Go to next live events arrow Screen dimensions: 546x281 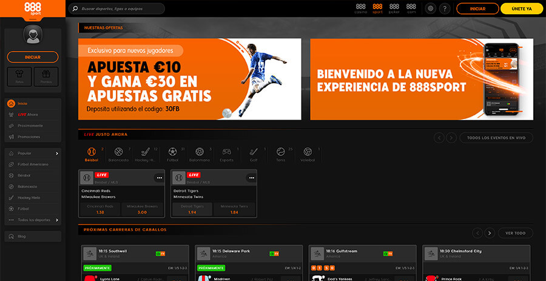pyautogui.click(x=451, y=138)
